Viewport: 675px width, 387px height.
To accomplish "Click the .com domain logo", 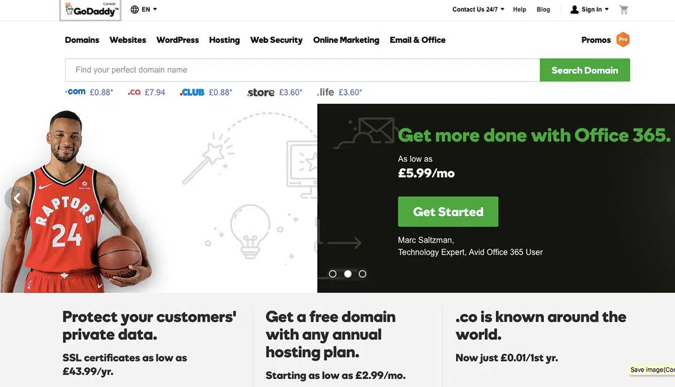I will 75,92.
